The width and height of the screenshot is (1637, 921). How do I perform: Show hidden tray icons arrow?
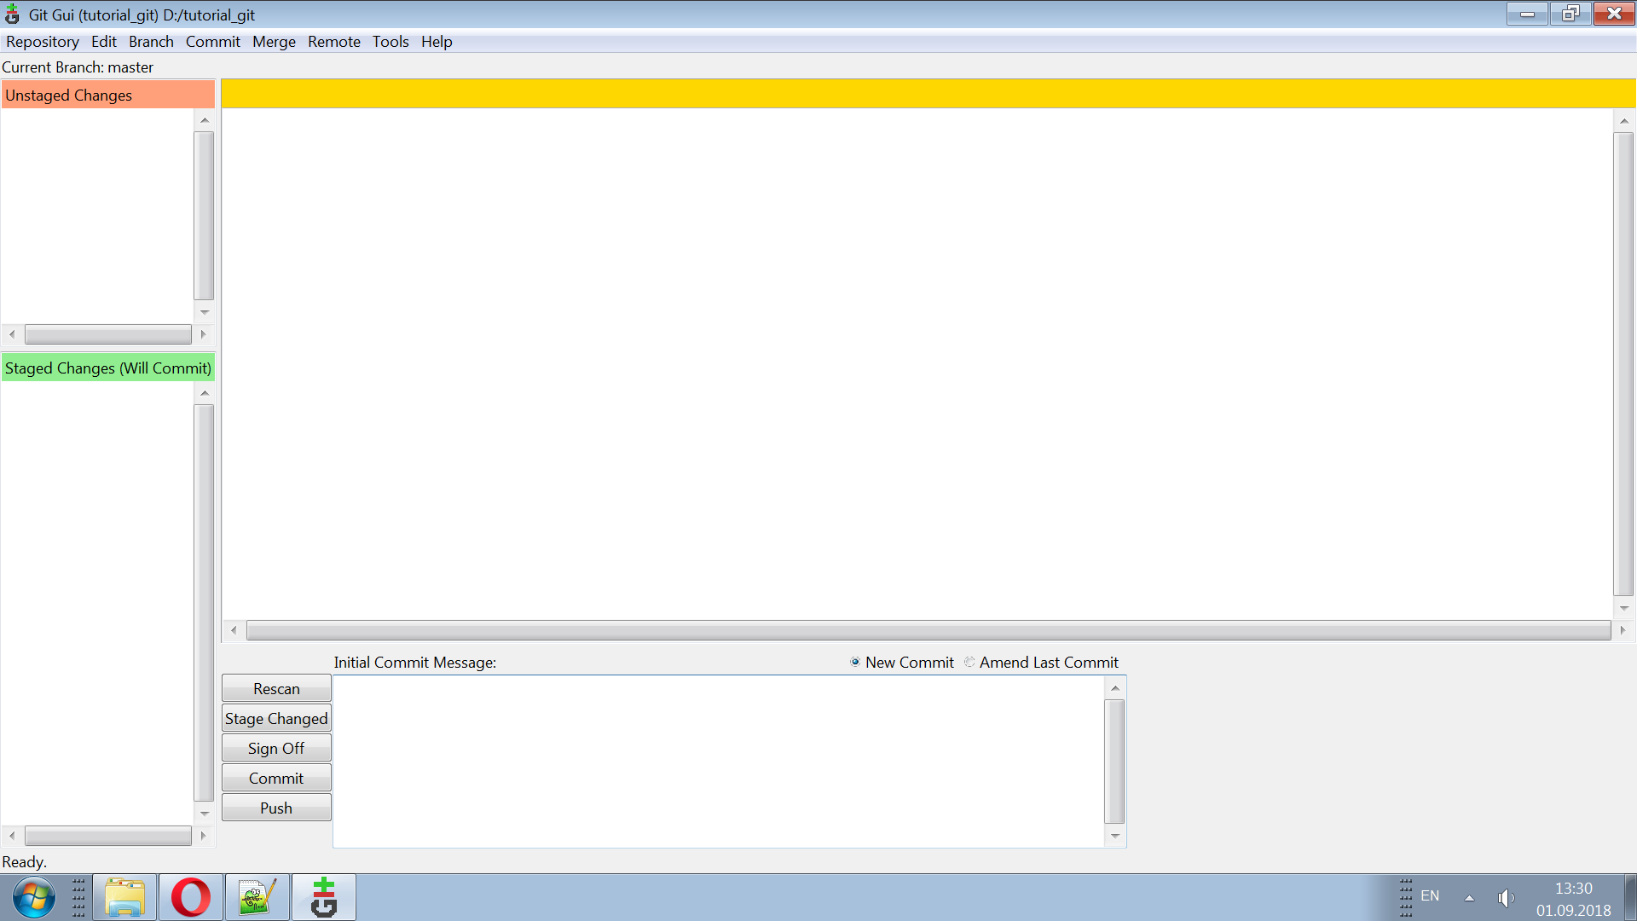[x=1469, y=897]
